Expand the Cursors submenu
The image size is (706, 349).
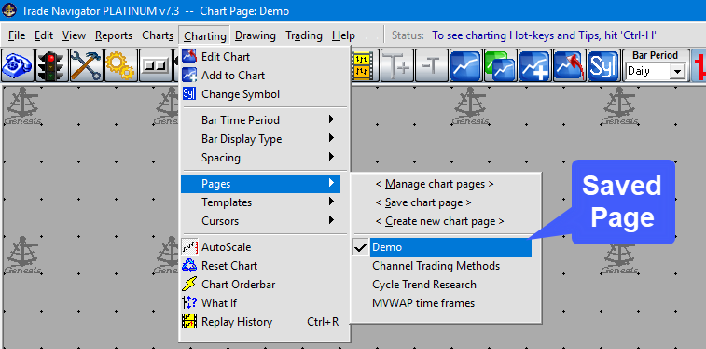(x=260, y=221)
